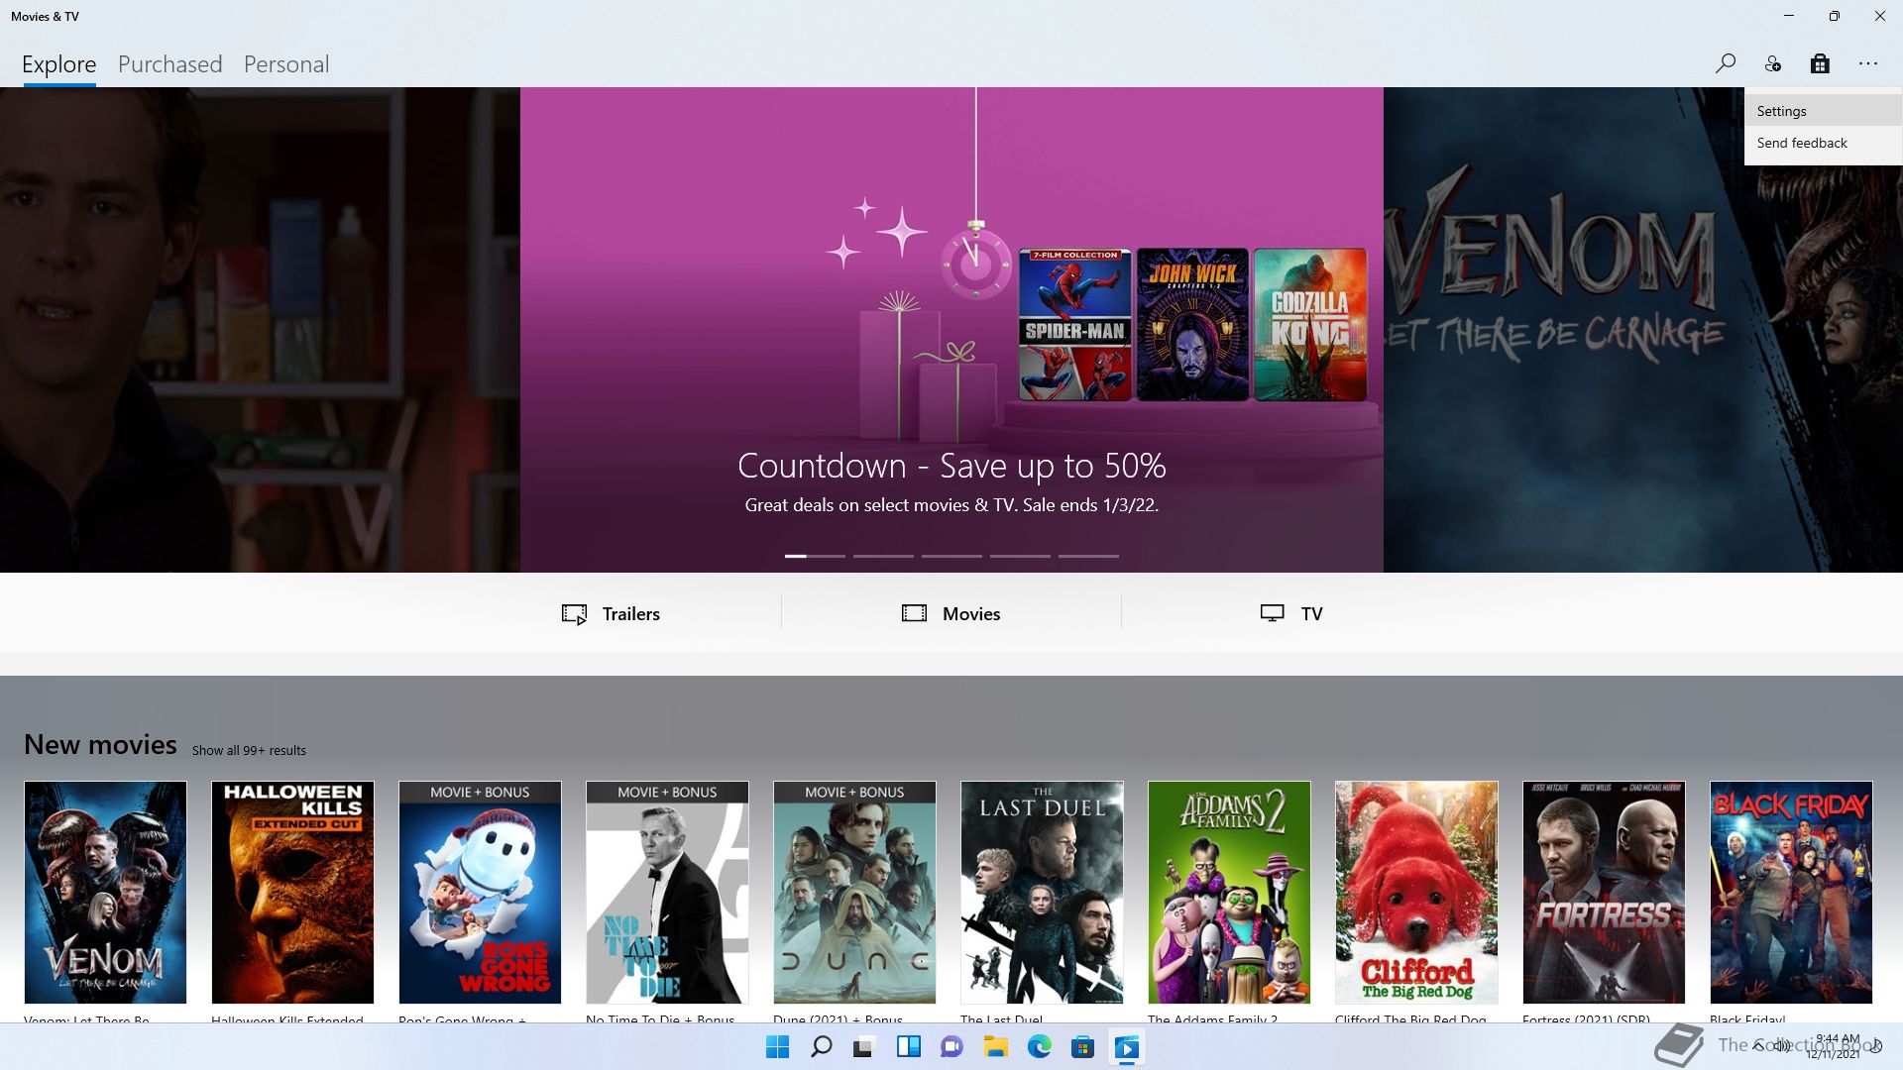
Task: Open Task View on the taskbar
Action: pyautogui.click(x=864, y=1046)
